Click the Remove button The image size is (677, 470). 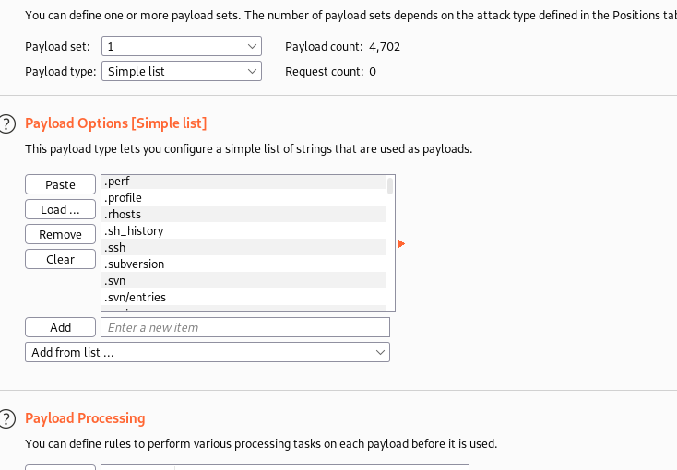click(60, 234)
